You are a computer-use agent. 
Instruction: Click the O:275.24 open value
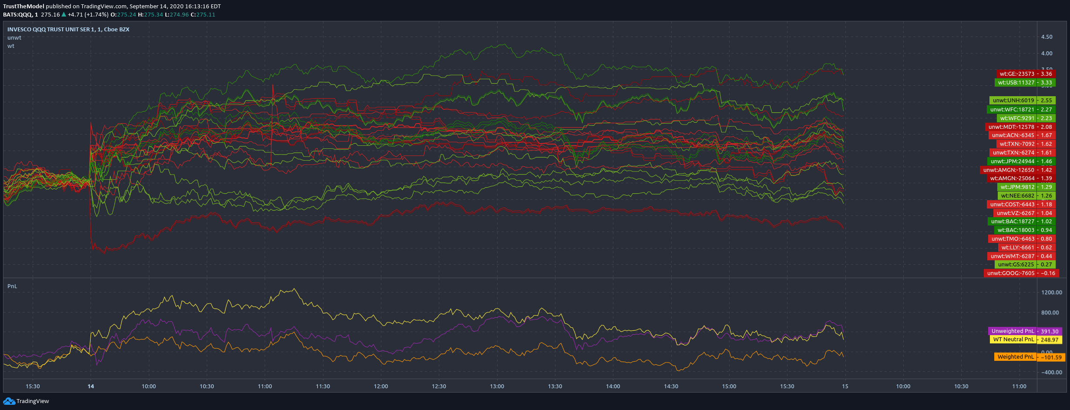pyautogui.click(x=123, y=14)
